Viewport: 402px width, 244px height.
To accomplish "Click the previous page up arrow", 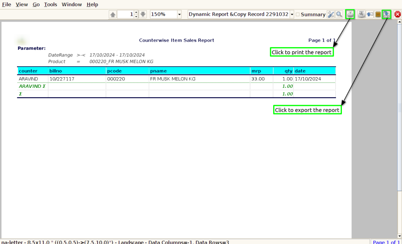I will tap(113, 15).
